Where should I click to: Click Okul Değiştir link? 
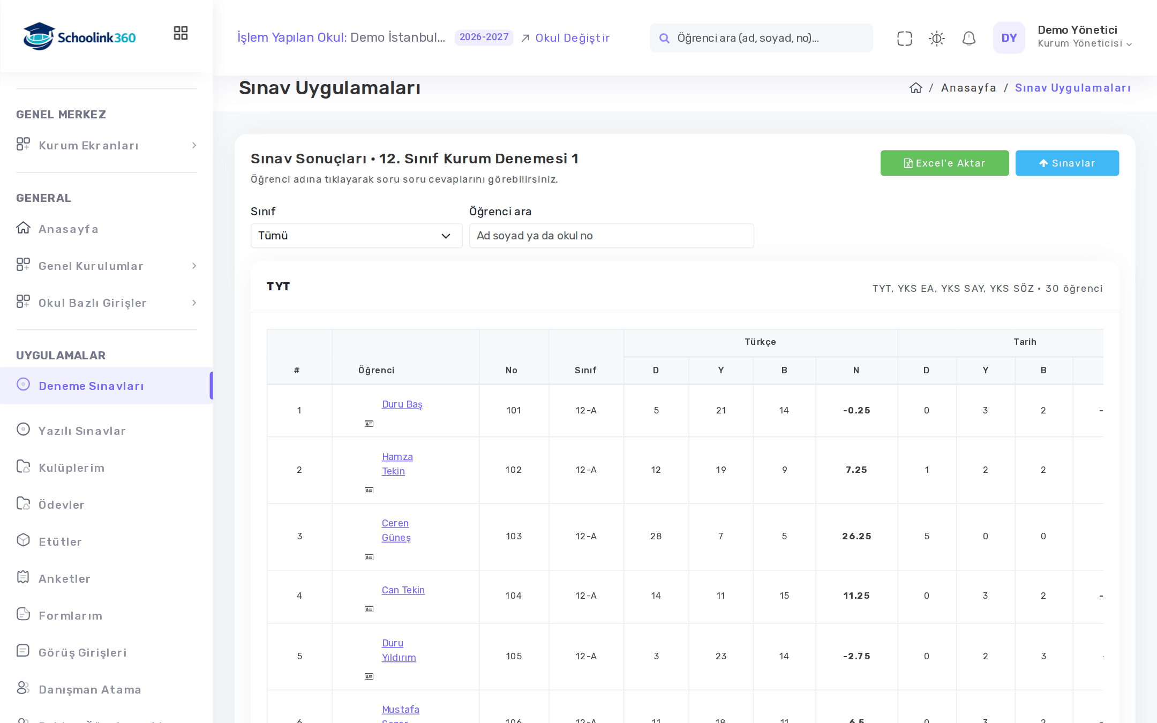coord(565,38)
